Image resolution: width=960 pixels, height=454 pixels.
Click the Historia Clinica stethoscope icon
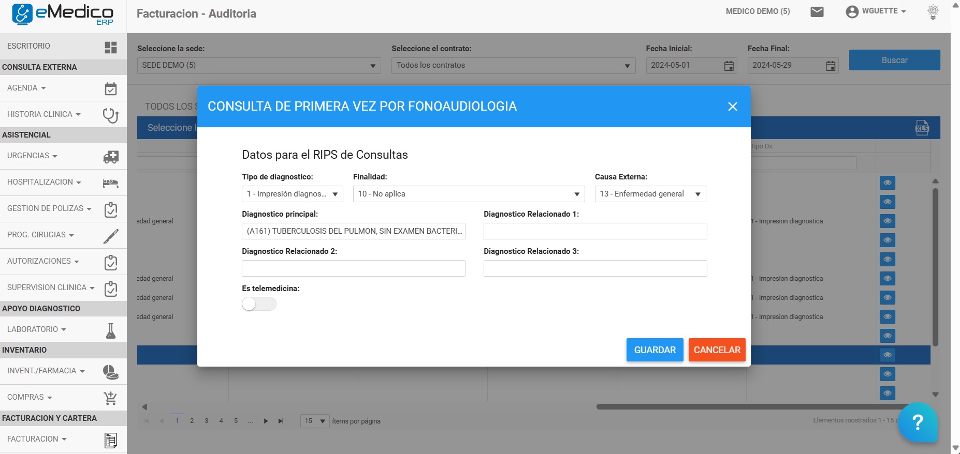click(x=111, y=115)
